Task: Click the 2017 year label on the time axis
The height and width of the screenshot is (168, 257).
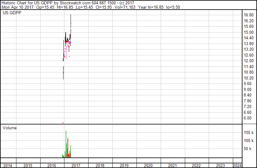Action: point(76,166)
